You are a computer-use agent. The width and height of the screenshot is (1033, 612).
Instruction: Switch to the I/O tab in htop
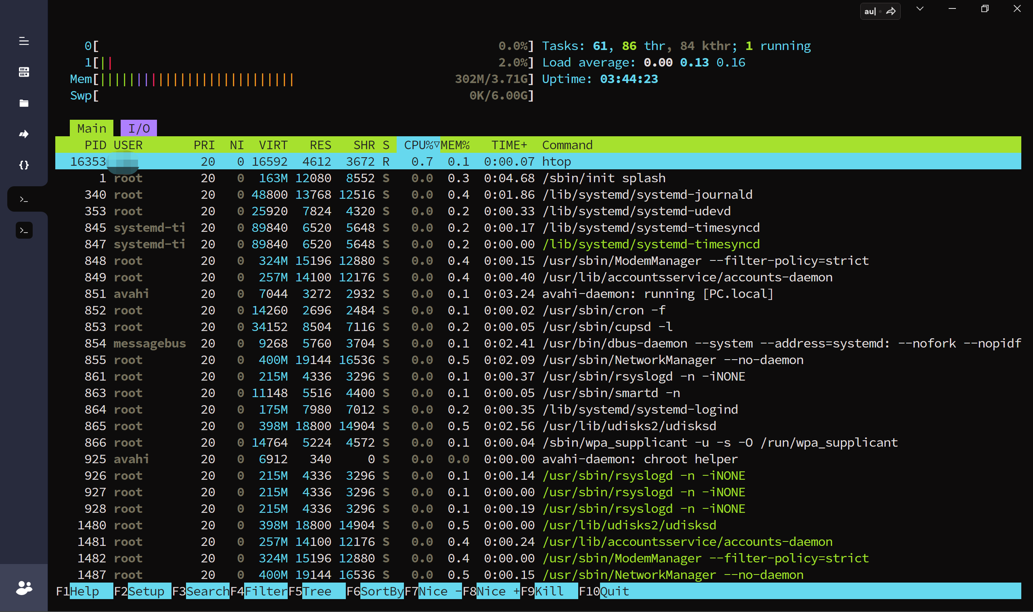[139, 128]
